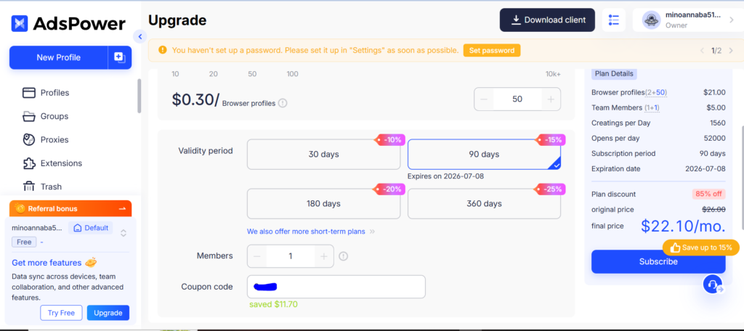Click the info icon next to Browser profiles
Screen dimensions: 744x331
(283, 103)
